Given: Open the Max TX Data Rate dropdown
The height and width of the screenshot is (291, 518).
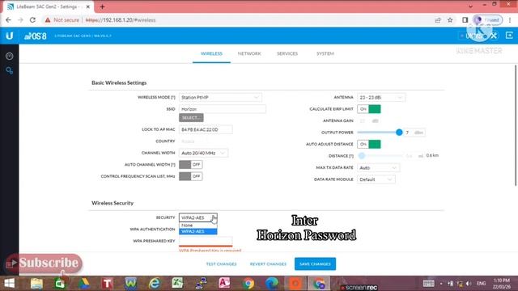Looking at the screenshot, I should coord(378,167).
